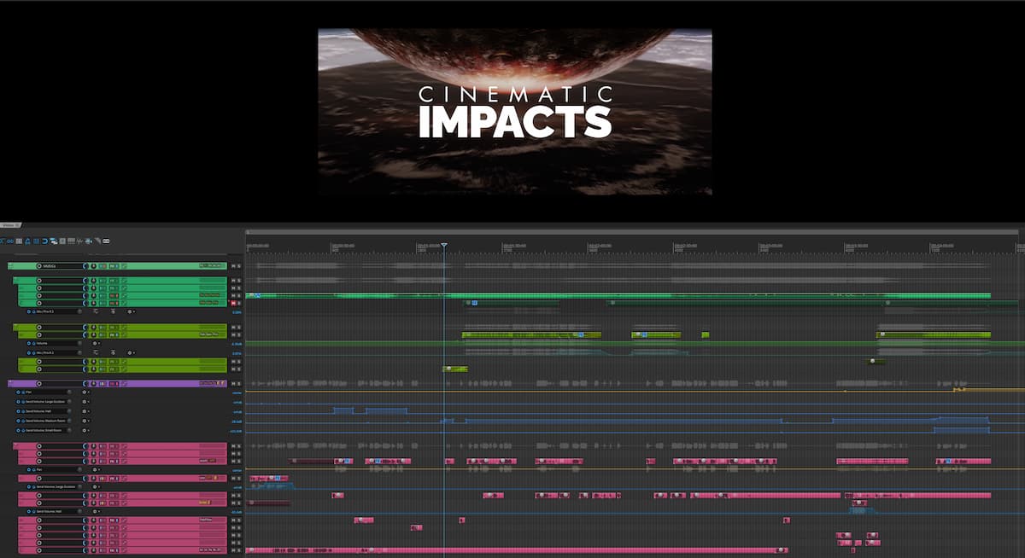Click the automation gear icon on the Pan lane
Screen dimensions: 1025x558
(x=85, y=392)
